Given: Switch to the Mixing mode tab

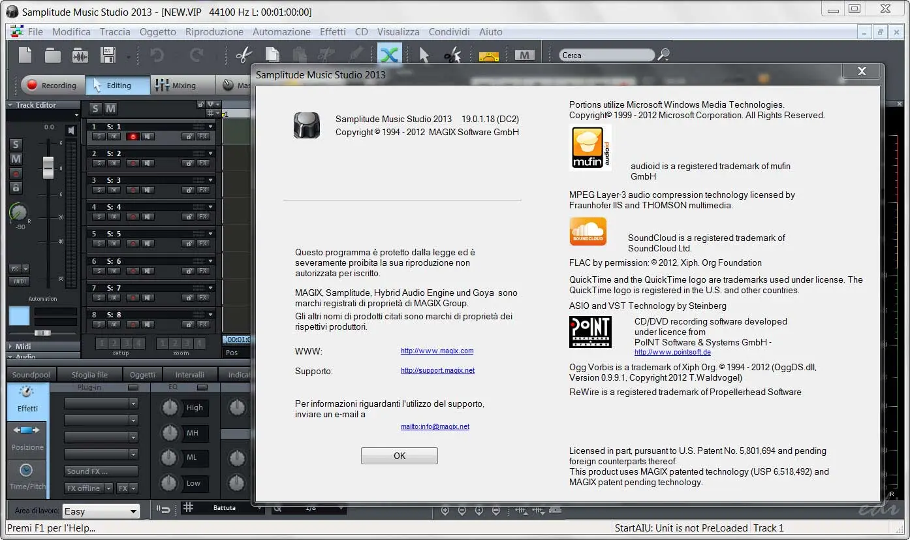Looking at the screenshot, I should (x=183, y=85).
